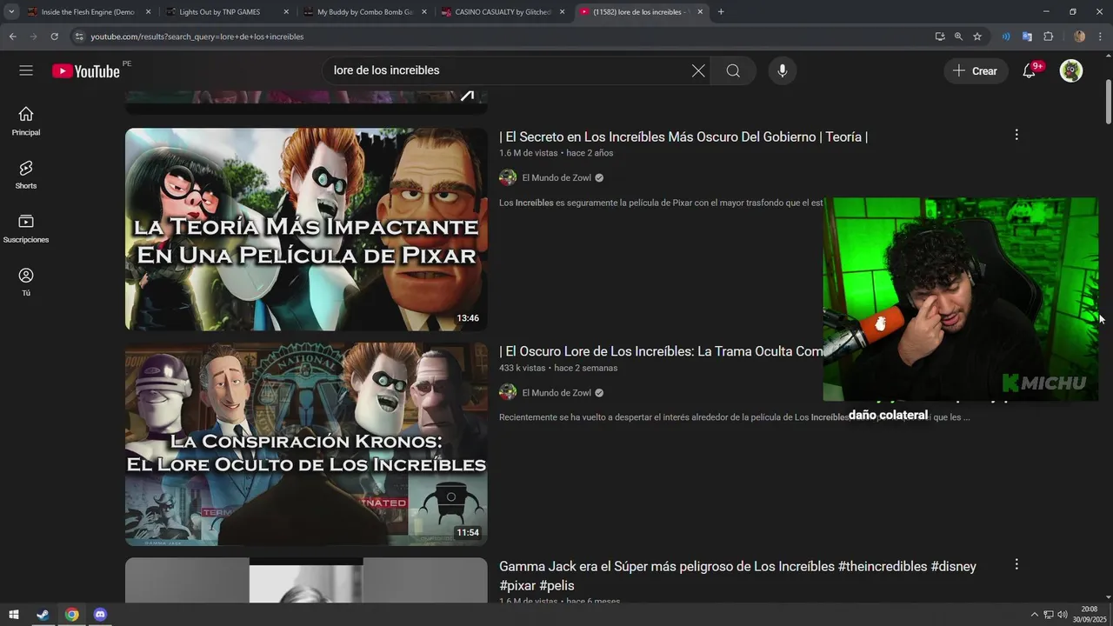
Task: Open the tab search dropdown arrow
Action: click(11, 12)
